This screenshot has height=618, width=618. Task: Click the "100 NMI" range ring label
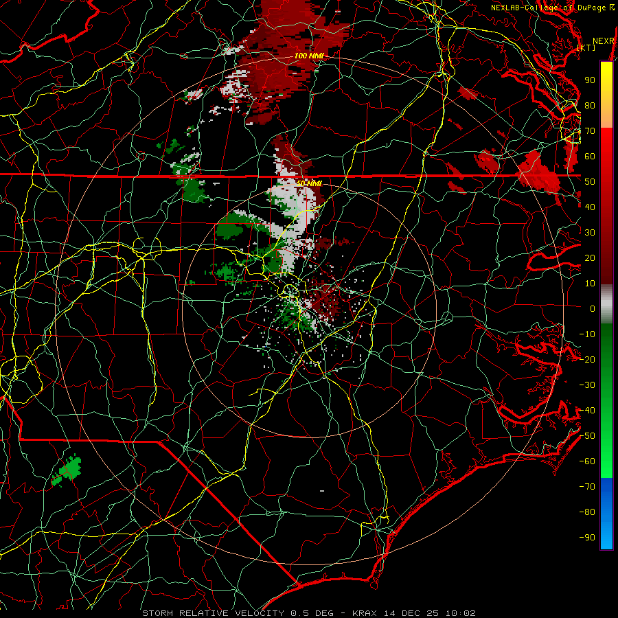309,56
